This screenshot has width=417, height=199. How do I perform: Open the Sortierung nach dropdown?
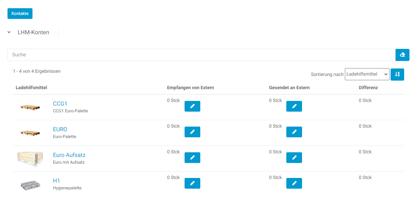click(x=367, y=74)
